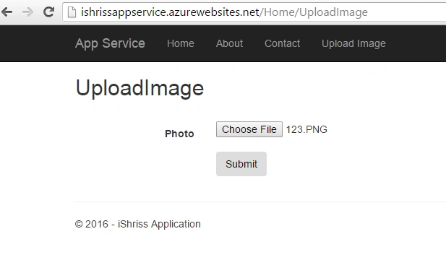Click the UploadImage page heading
Screen dimensions: 446x260
(x=140, y=88)
